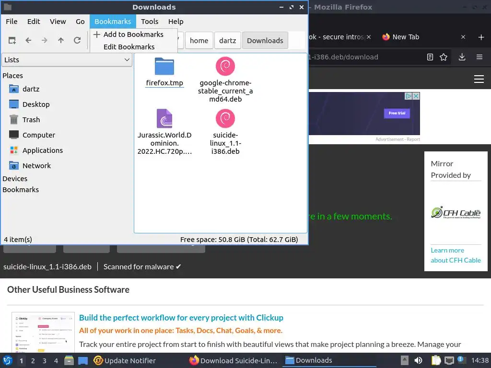Click the 14:38 clock

pos(479,360)
